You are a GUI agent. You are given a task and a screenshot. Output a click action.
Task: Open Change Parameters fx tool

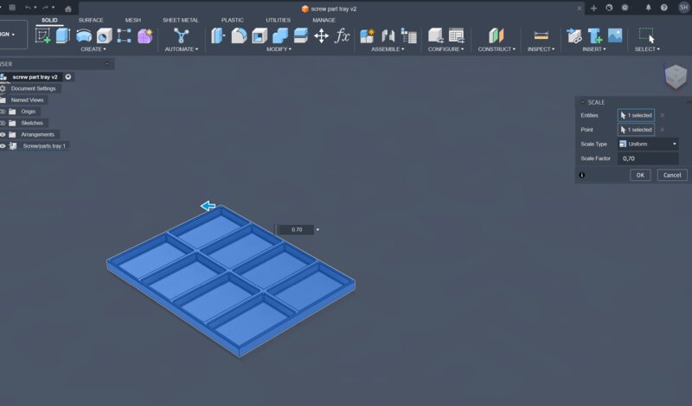[x=342, y=35]
